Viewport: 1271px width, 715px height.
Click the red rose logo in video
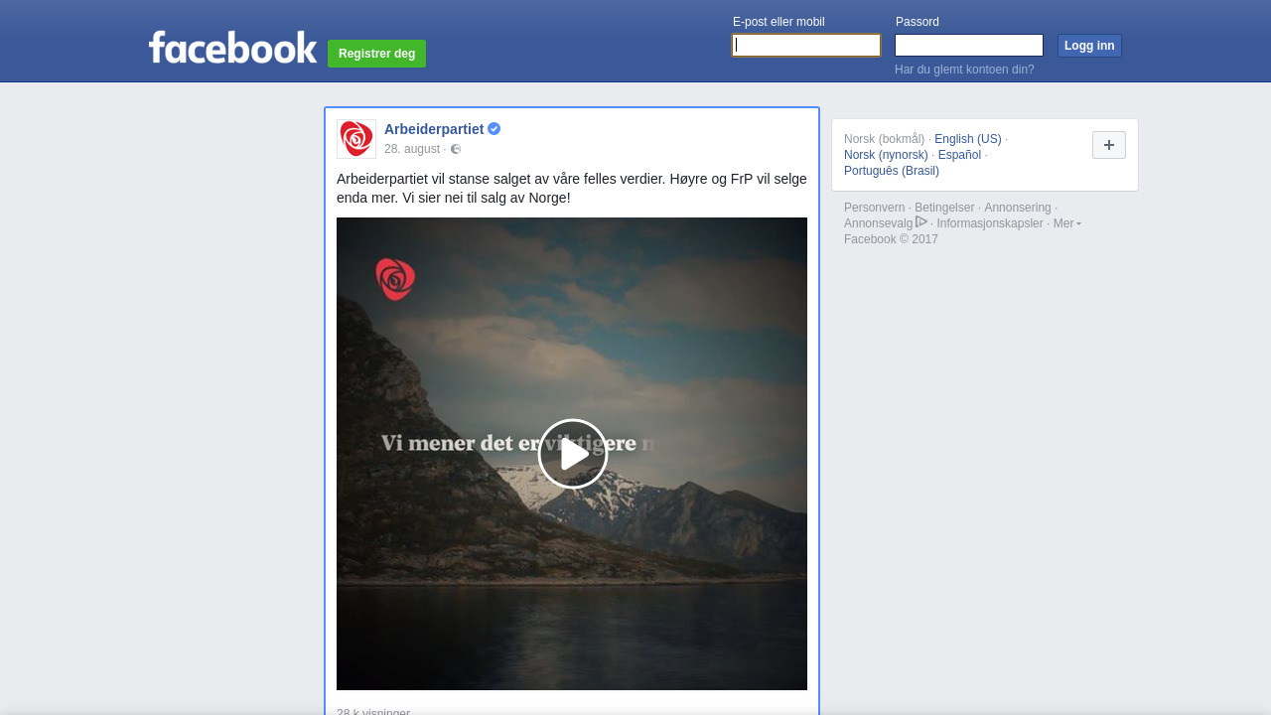click(x=395, y=279)
